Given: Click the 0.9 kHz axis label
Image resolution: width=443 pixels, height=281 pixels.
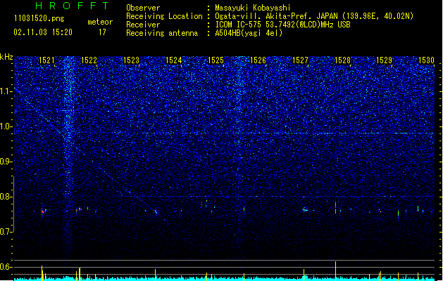Looking at the screenshot, I should point(6,162).
